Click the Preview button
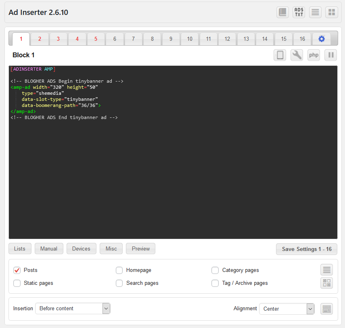This screenshot has width=345, height=328. 140,249
